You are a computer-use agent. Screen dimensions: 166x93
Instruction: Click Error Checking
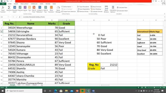[96, 9]
